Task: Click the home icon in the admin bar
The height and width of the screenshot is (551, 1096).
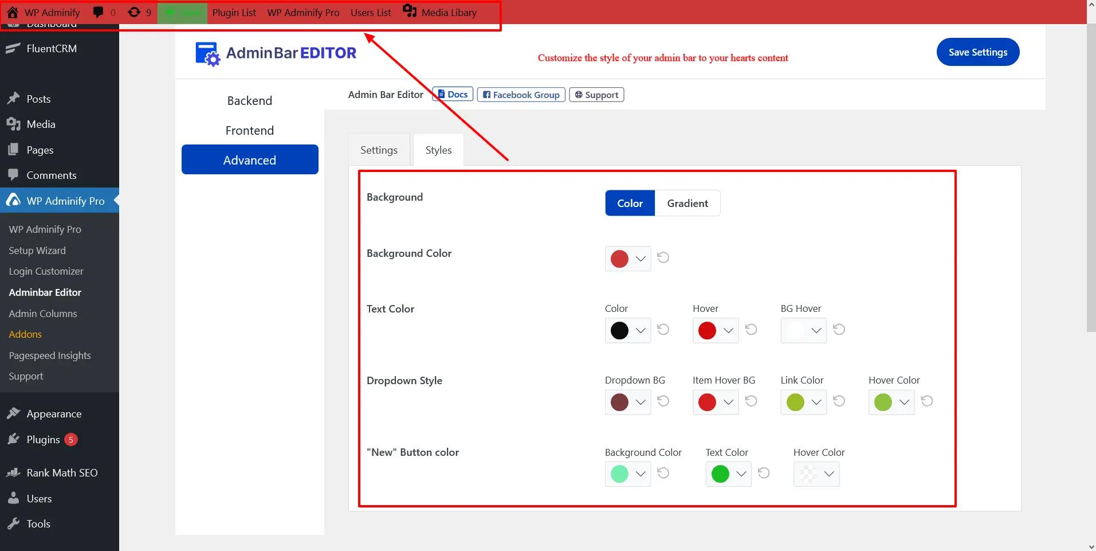Action: tap(12, 12)
